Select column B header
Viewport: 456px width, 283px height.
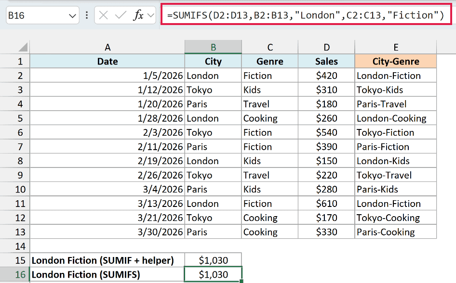click(213, 47)
